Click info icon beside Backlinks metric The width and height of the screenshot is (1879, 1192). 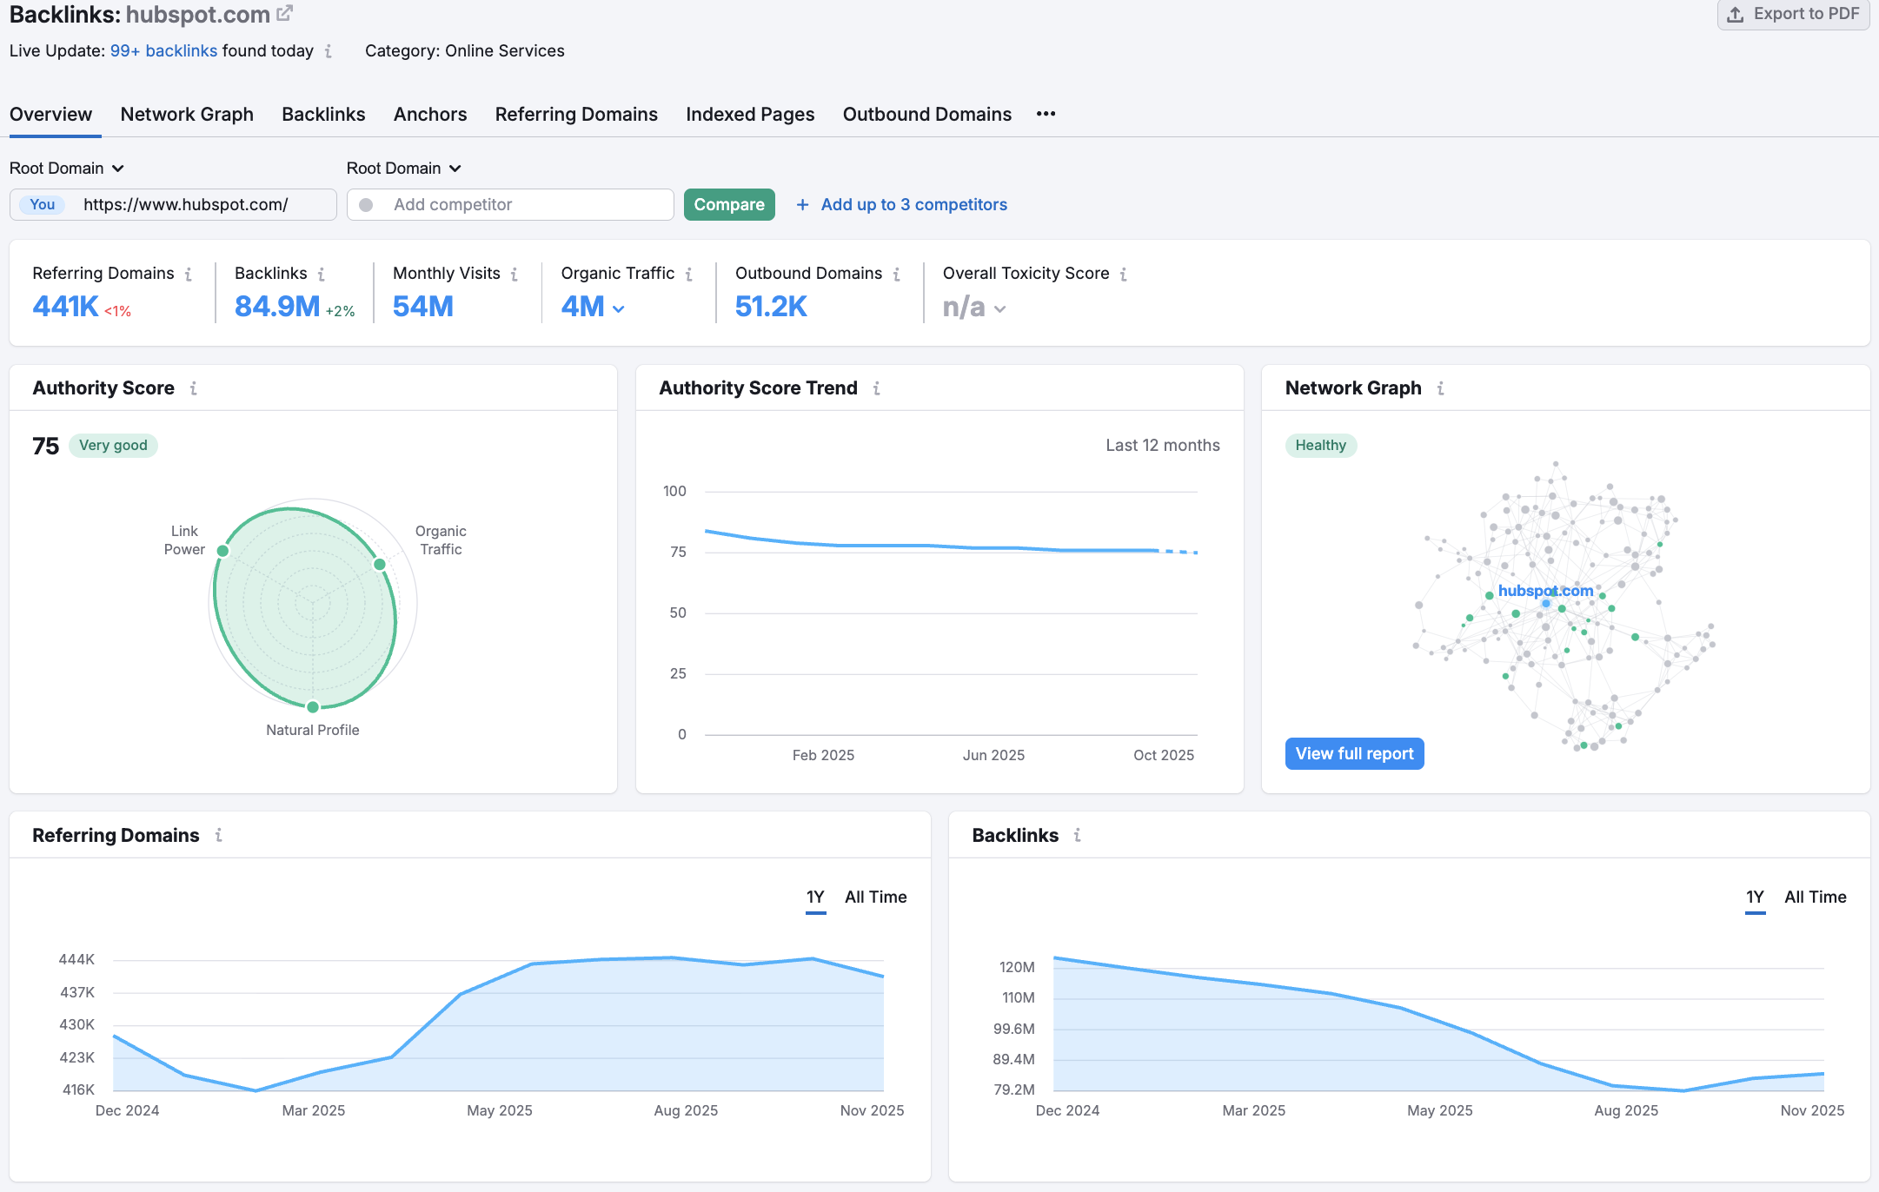[322, 275]
